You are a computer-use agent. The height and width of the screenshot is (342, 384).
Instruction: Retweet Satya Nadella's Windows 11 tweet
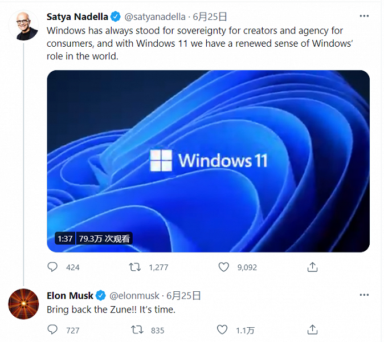(x=135, y=267)
